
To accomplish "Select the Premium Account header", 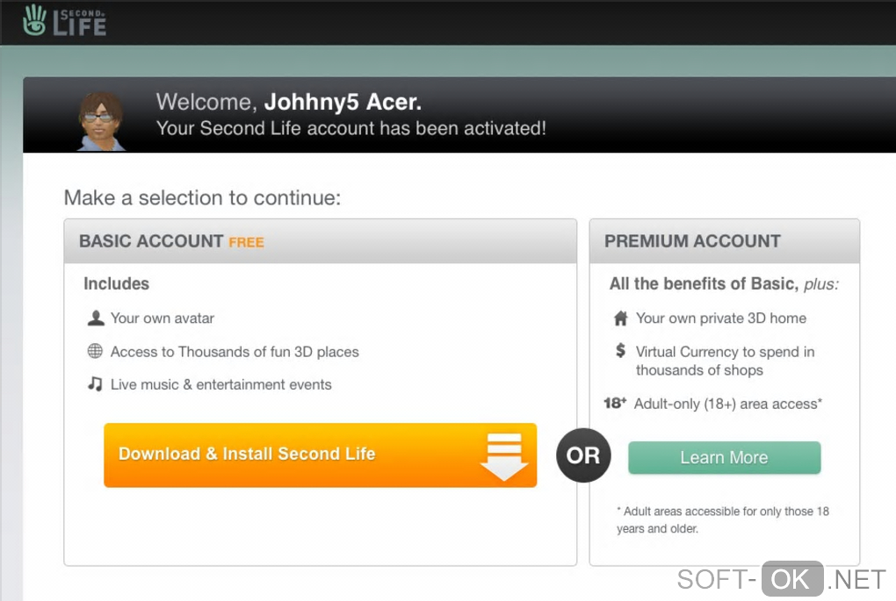I will pos(692,241).
